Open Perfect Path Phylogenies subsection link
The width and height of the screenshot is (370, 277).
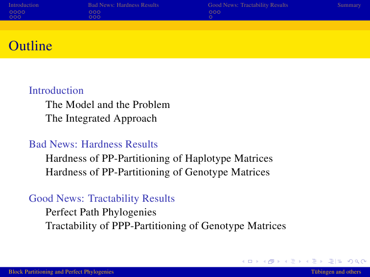(101, 212)
